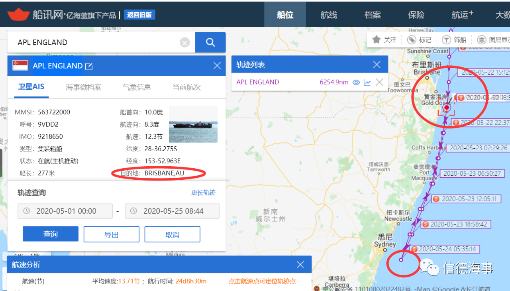The height and width of the screenshot is (291, 510).
Task: Click start date field 2020-05-01 00:00
Action: point(65,211)
